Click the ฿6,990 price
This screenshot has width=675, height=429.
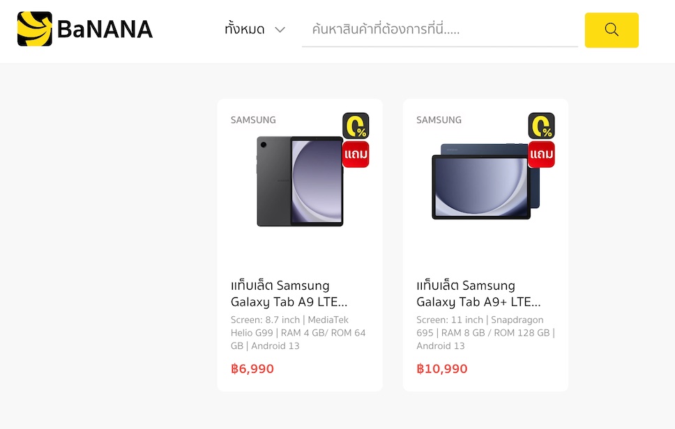[252, 369]
